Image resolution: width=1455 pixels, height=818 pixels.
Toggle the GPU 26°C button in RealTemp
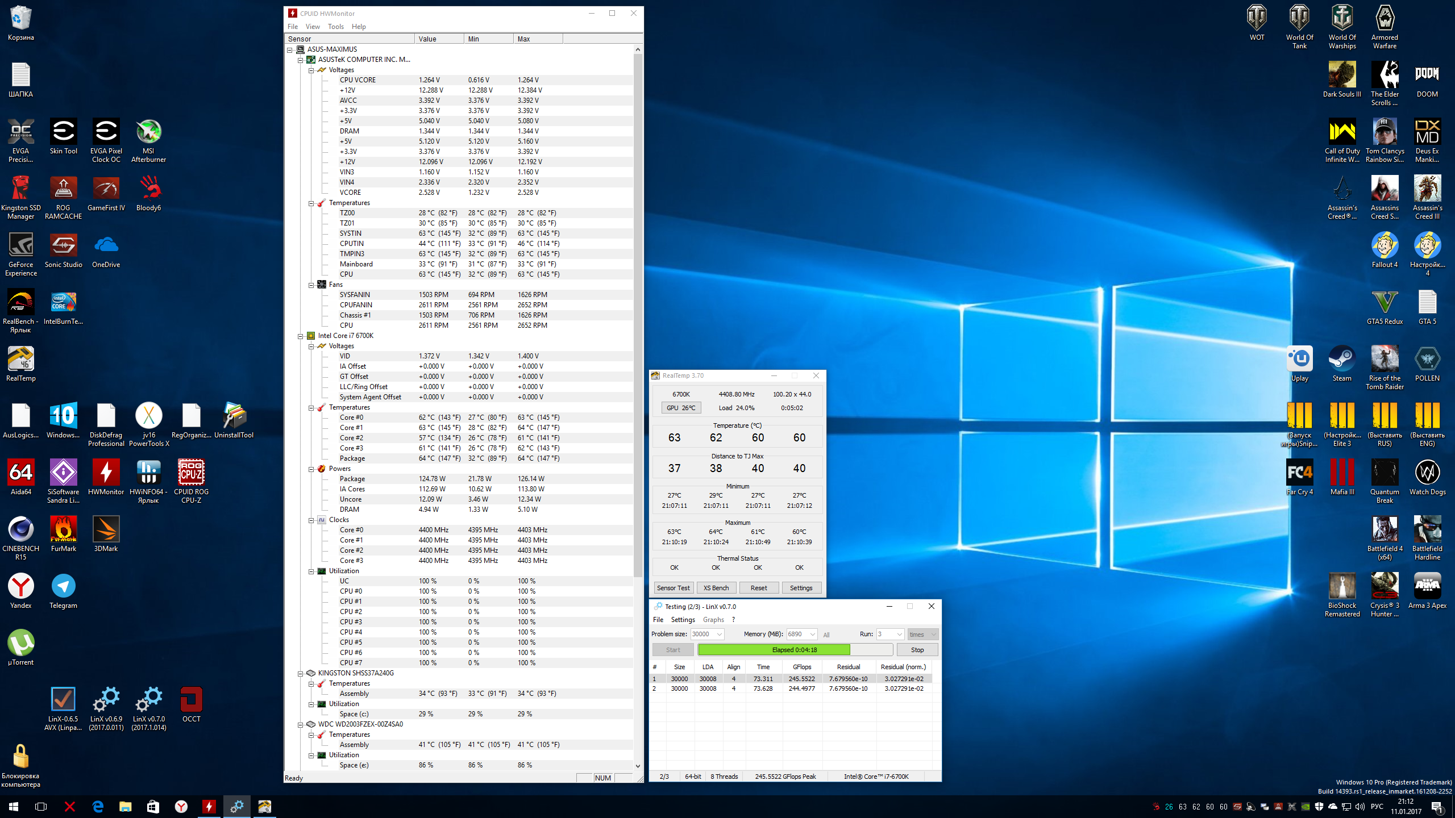pyautogui.click(x=681, y=408)
